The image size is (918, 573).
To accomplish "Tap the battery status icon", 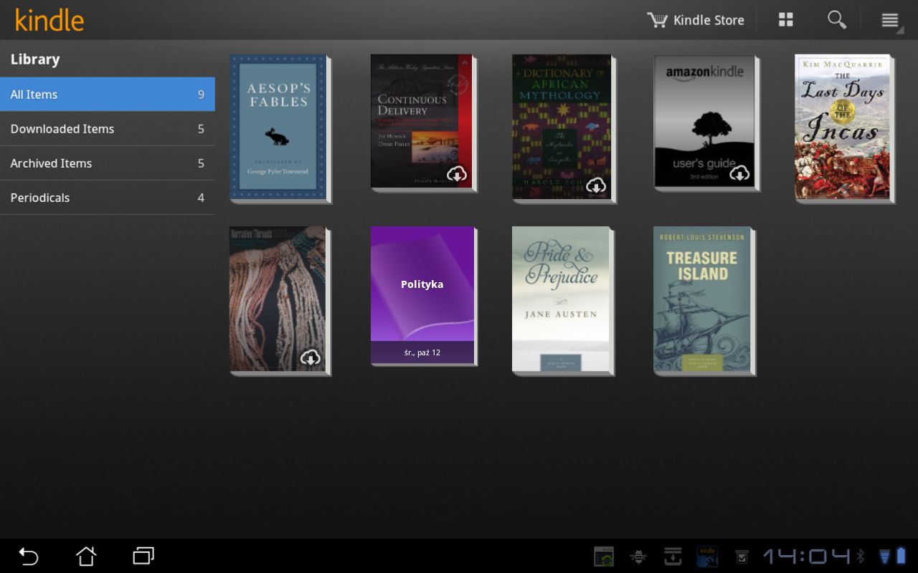I will pyautogui.click(x=901, y=556).
